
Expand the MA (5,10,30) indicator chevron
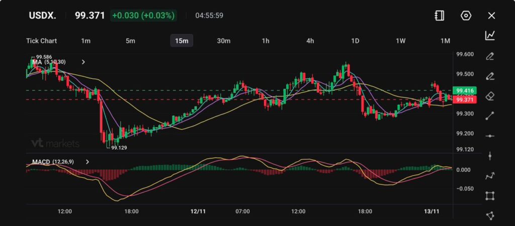(x=83, y=62)
